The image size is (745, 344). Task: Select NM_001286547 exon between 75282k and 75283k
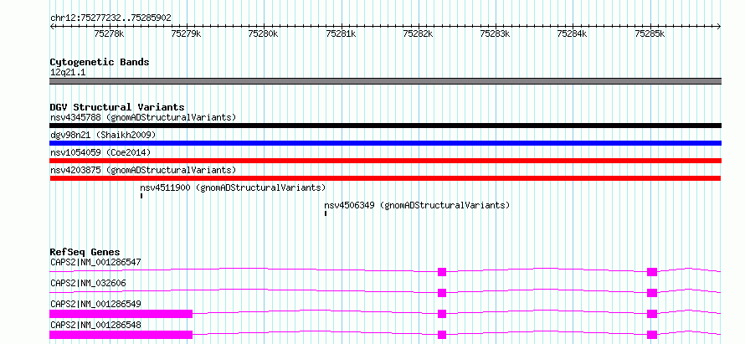click(x=442, y=272)
